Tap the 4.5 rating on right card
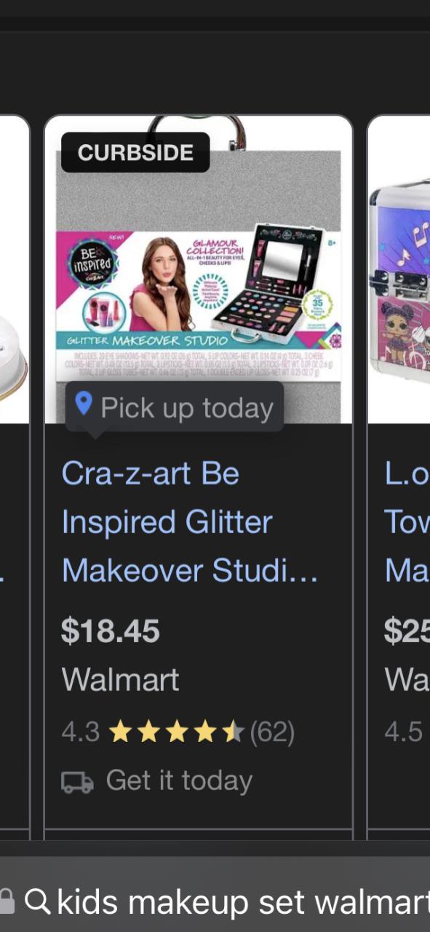Image resolution: width=430 pixels, height=932 pixels. [404, 732]
